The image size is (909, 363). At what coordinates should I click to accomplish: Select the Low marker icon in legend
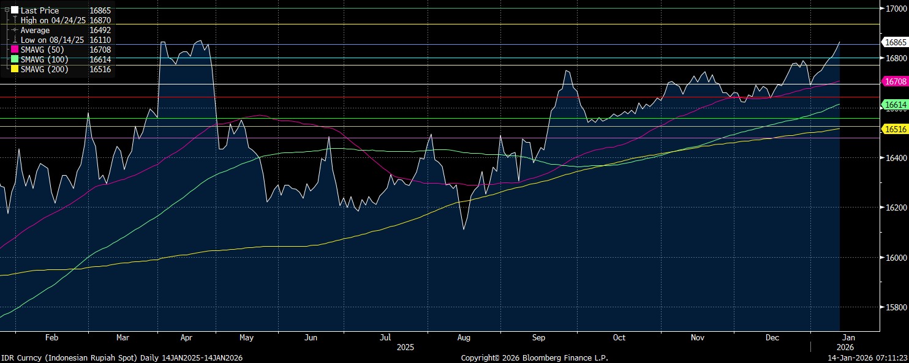pos(15,40)
